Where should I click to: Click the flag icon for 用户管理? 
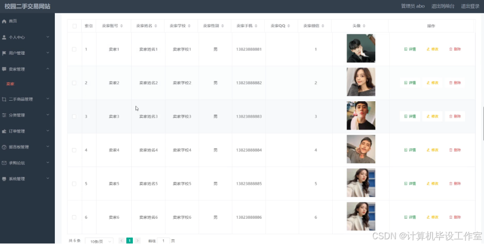point(4,53)
